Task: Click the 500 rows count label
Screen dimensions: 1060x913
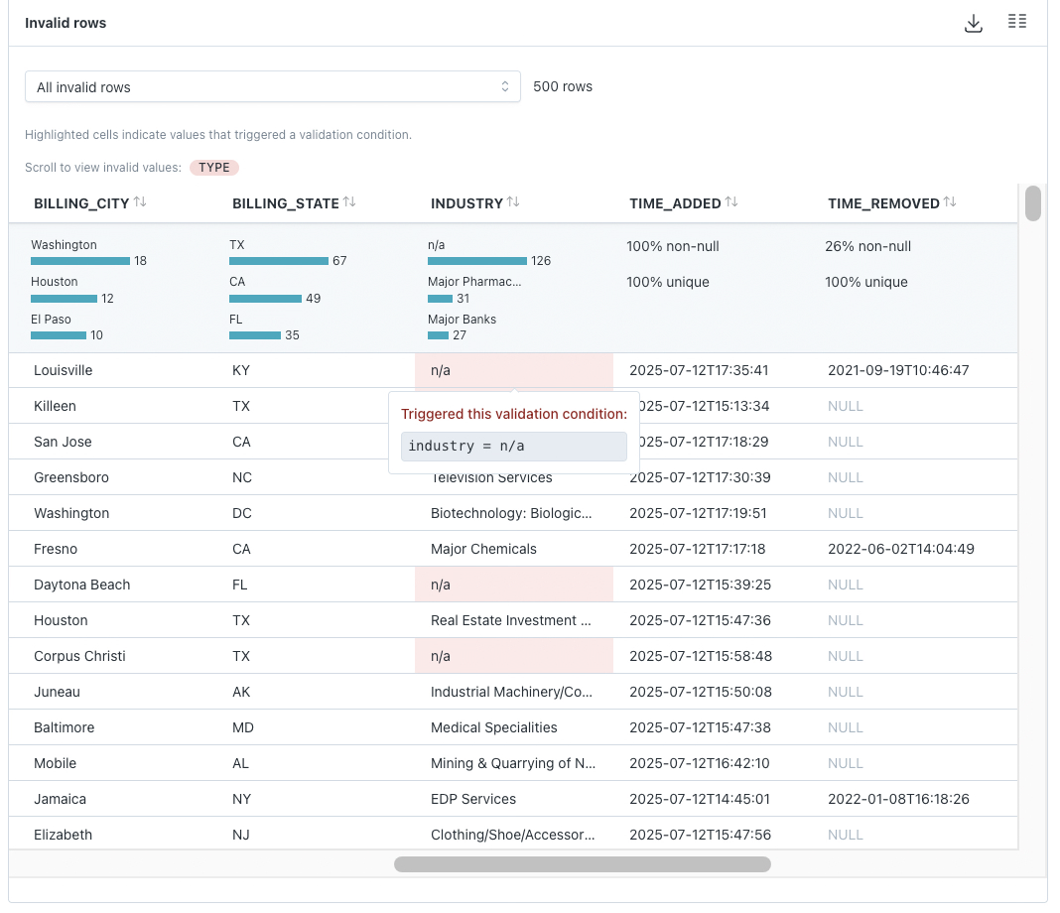Action: point(563,86)
